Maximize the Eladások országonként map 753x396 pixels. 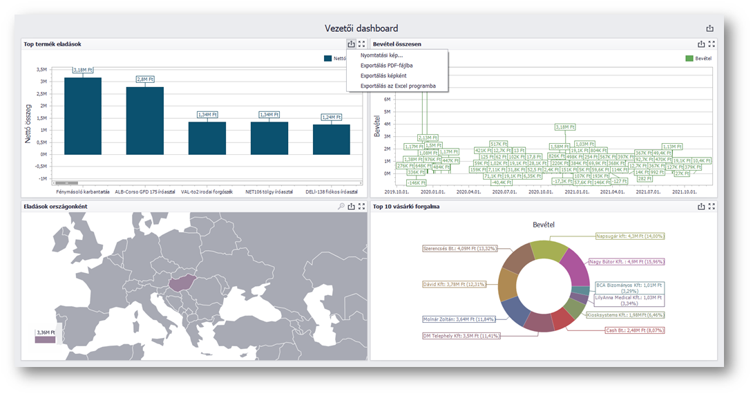click(x=362, y=207)
